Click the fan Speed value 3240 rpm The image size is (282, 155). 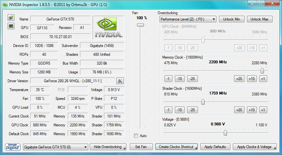coord(78,99)
